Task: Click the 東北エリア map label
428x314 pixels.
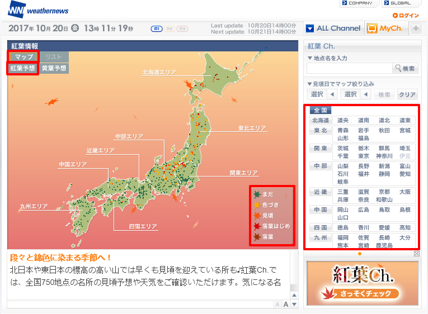Action: coord(252,128)
